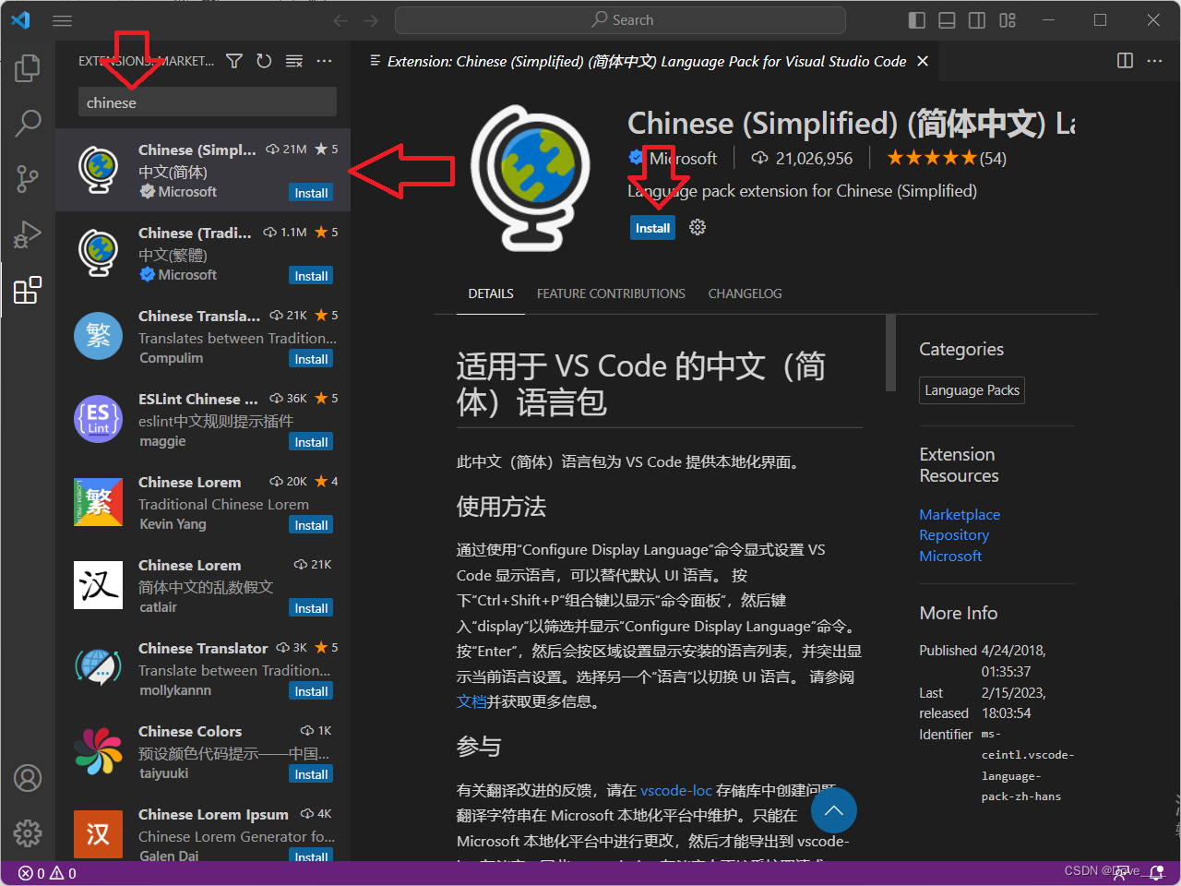This screenshot has height=886, width=1181.
Task: Open the editor More Actions ellipsis menu
Action: (x=1155, y=60)
